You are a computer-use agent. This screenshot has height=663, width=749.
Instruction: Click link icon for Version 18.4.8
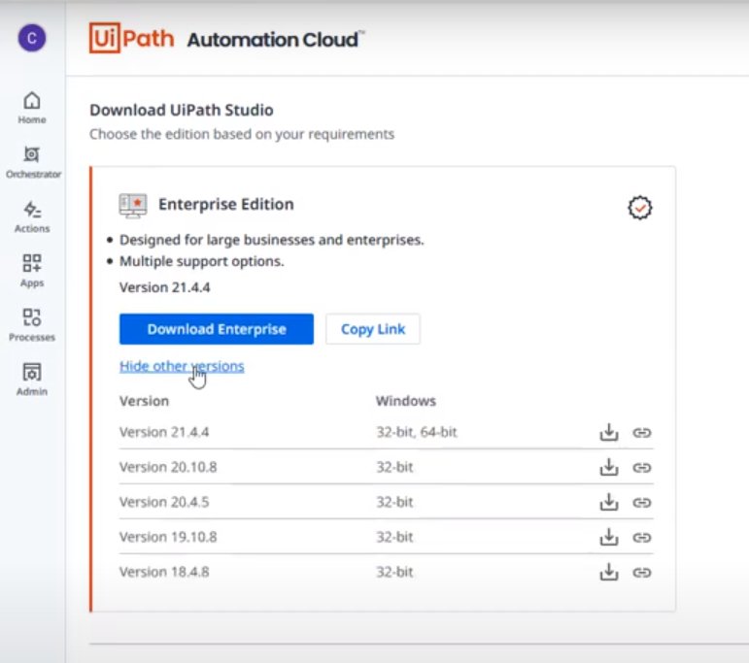[641, 572]
